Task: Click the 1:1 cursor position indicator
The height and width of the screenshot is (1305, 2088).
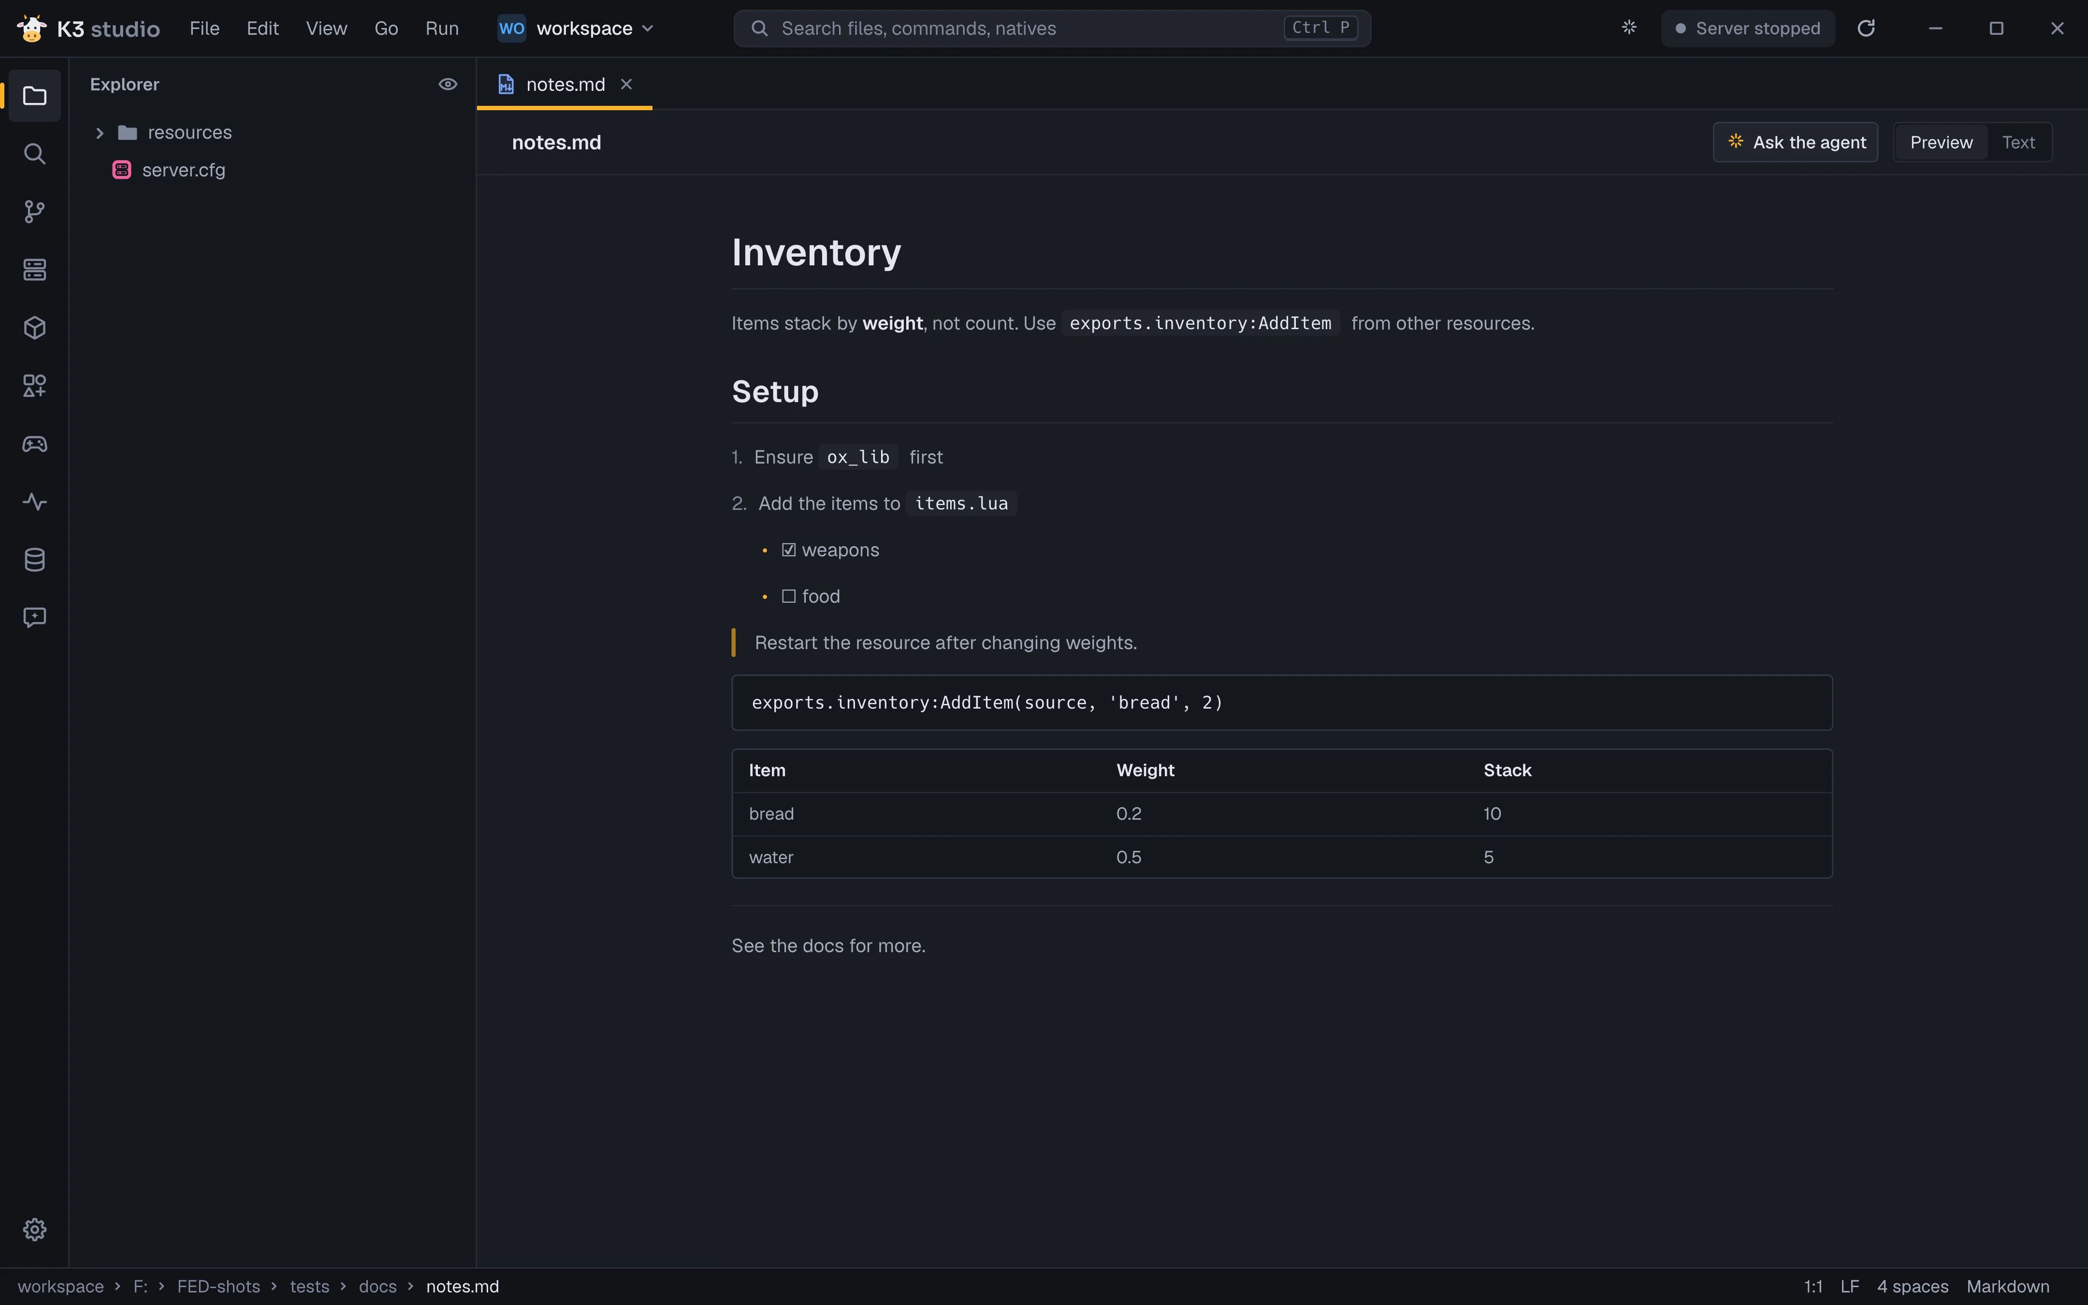Action: click(x=1813, y=1286)
